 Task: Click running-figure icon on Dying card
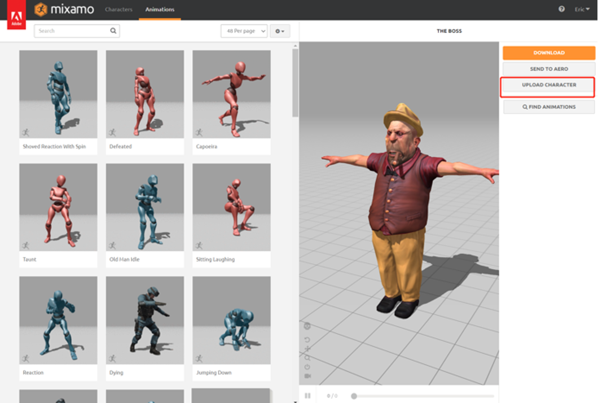(112, 358)
